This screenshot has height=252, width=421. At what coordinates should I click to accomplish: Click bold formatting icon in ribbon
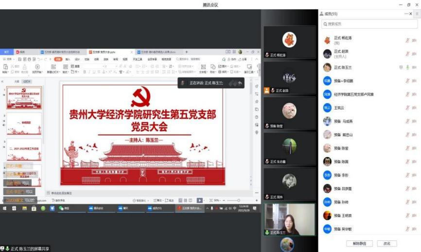pyautogui.click(x=85, y=72)
